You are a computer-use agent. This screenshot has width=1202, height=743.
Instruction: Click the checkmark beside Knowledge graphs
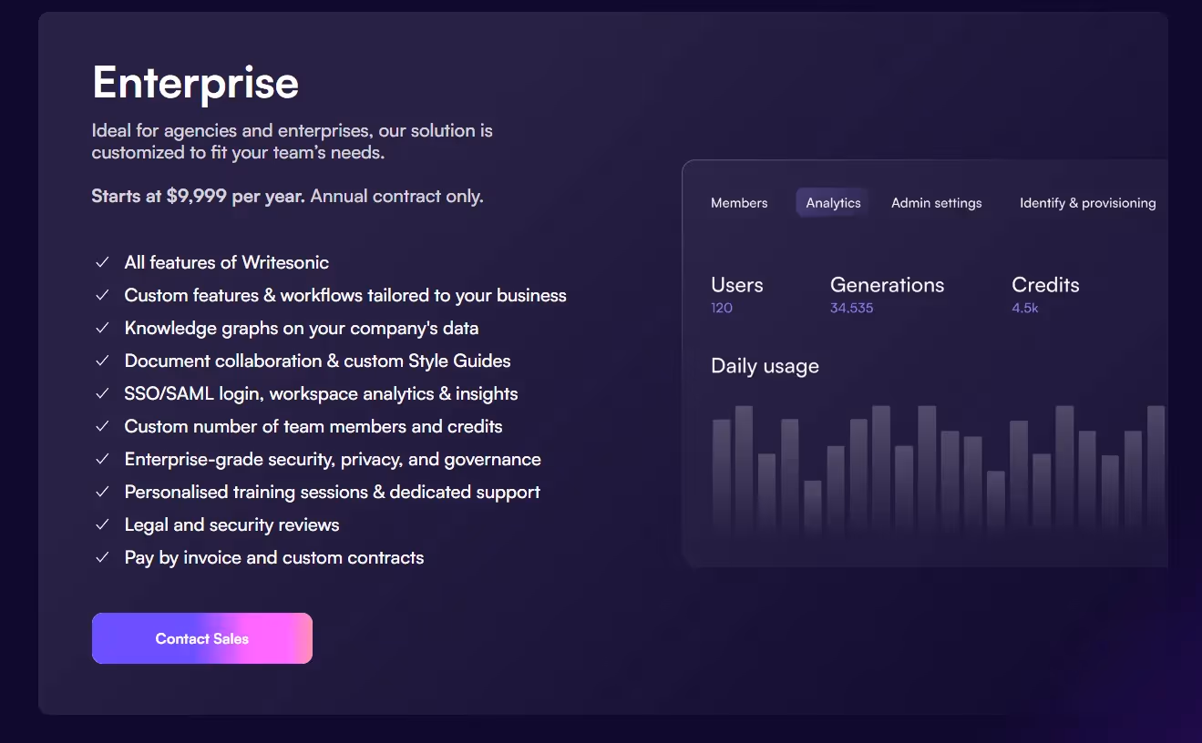point(102,328)
